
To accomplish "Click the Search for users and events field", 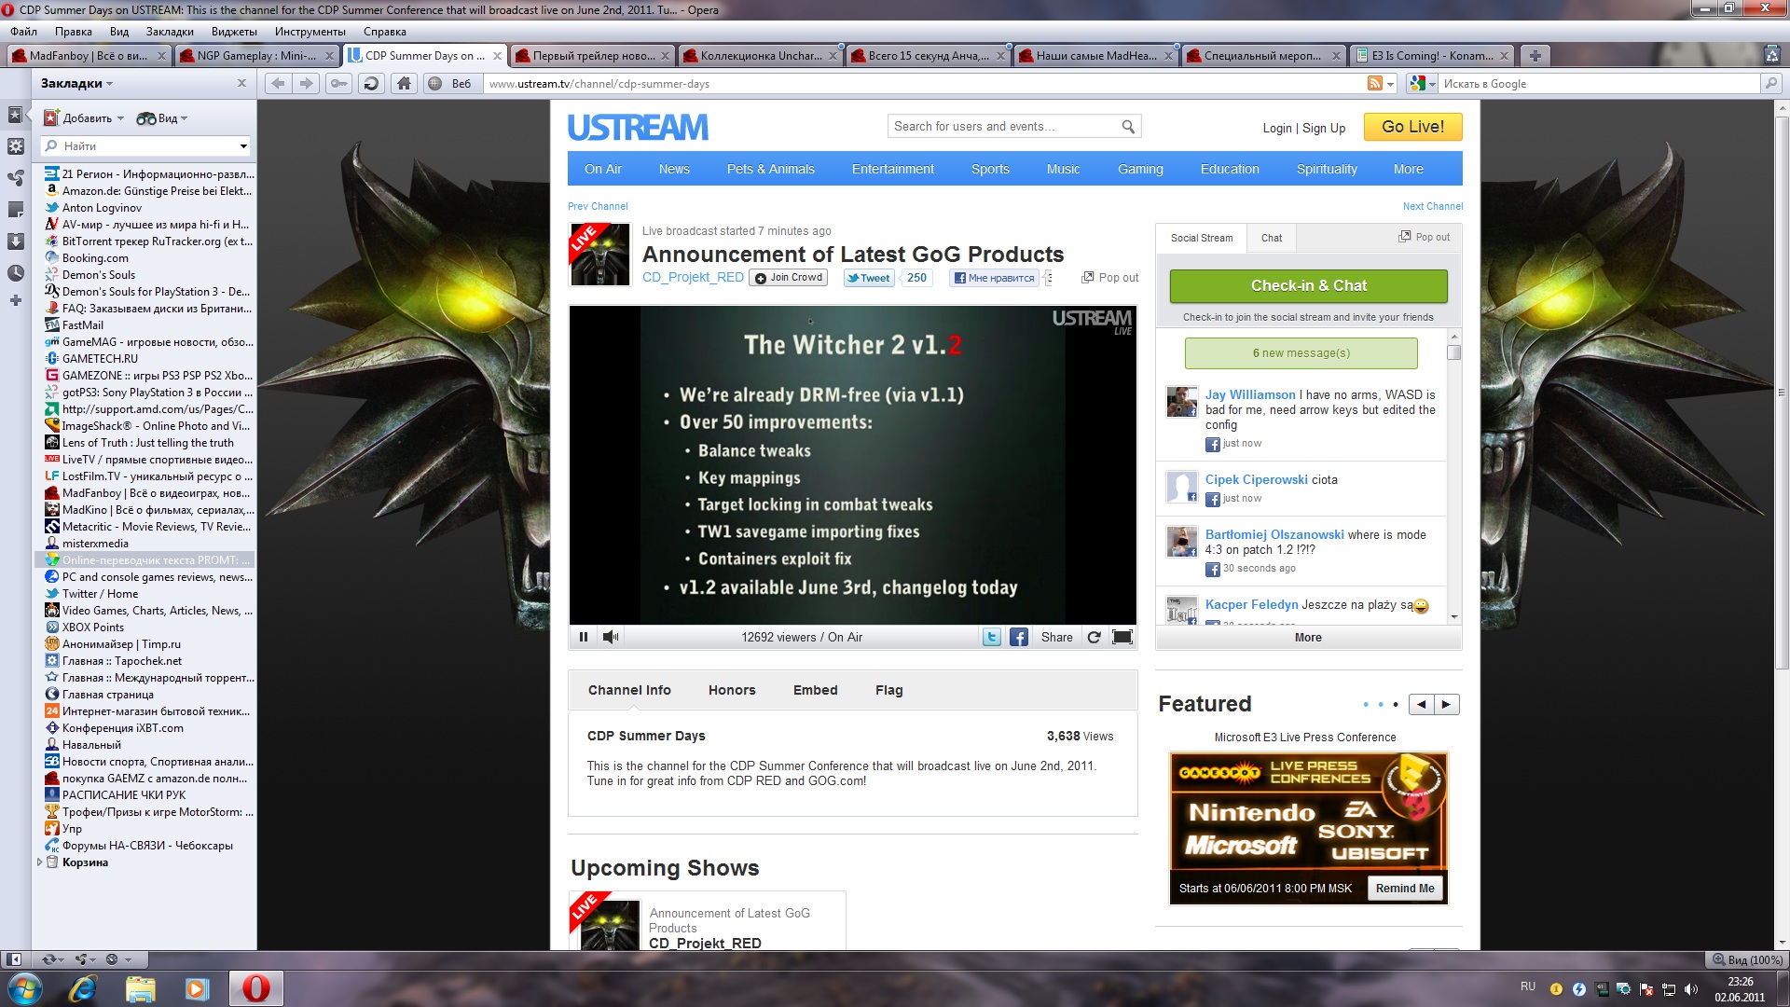I will click(x=1002, y=127).
